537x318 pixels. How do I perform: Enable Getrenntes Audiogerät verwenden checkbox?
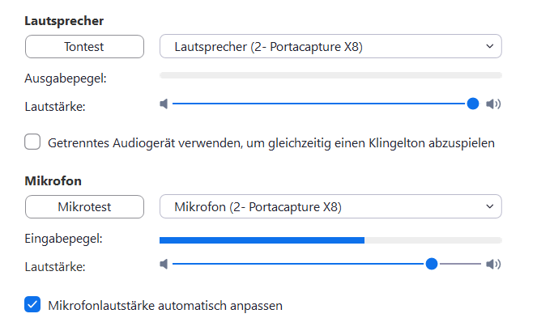click(x=32, y=142)
